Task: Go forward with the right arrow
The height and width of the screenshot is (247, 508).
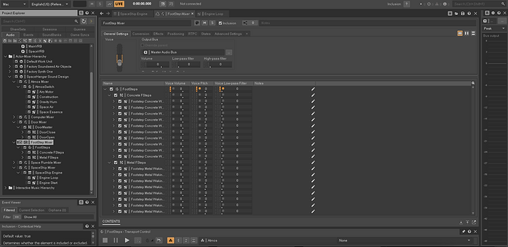Action: tap(108, 14)
